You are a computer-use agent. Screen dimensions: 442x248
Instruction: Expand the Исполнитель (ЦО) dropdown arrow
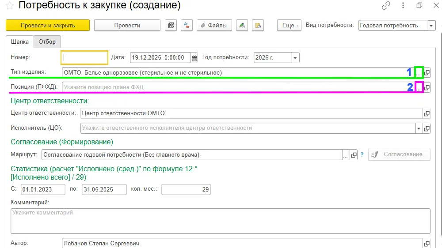click(x=419, y=128)
